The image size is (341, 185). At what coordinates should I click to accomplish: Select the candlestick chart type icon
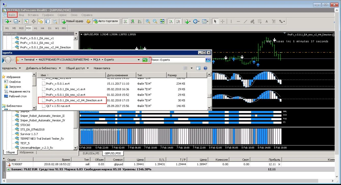[x=132, y=21]
